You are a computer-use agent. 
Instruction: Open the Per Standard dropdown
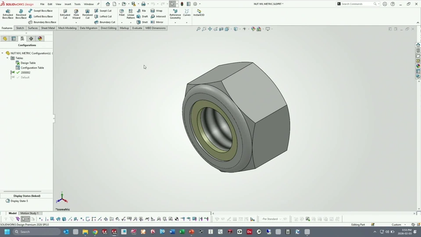pyautogui.click(x=272, y=219)
